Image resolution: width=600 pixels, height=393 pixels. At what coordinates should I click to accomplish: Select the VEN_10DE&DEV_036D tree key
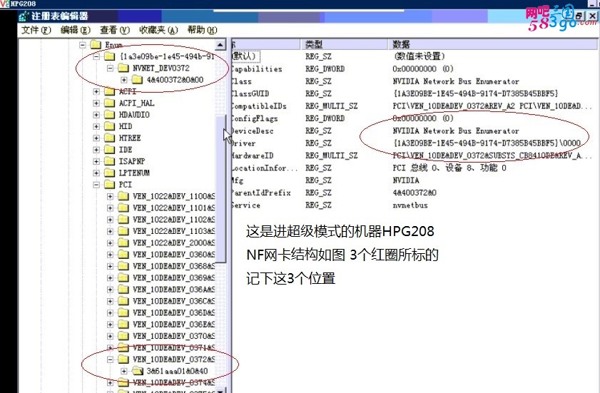[x=173, y=312]
